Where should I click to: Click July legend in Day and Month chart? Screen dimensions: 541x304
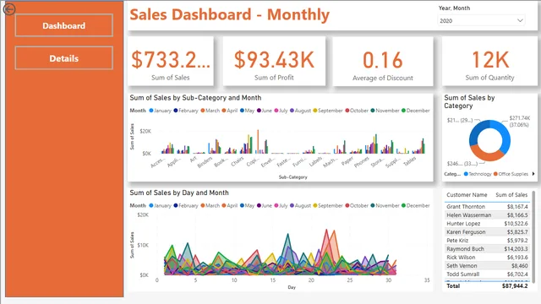tap(281, 206)
